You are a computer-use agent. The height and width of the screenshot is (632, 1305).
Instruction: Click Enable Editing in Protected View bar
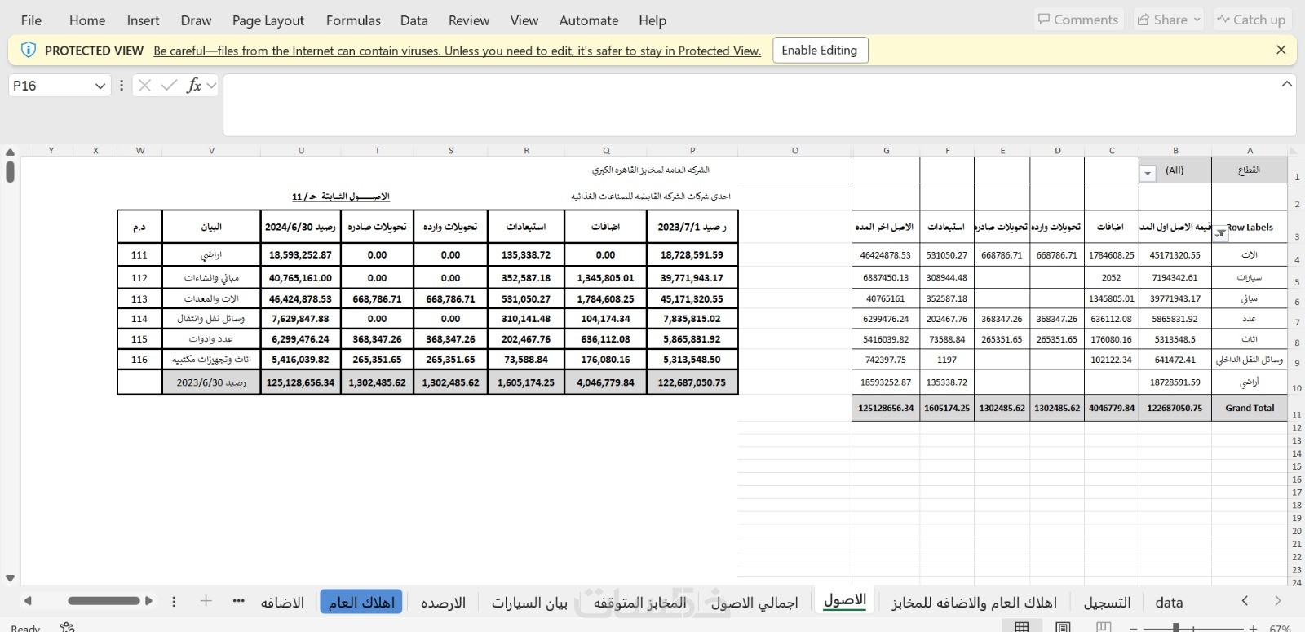click(x=820, y=51)
